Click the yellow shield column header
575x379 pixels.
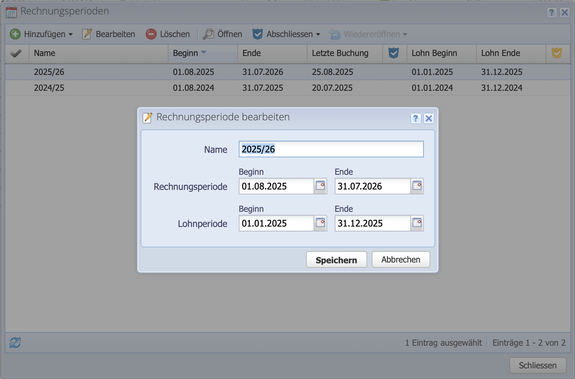(x=557, y=53)
